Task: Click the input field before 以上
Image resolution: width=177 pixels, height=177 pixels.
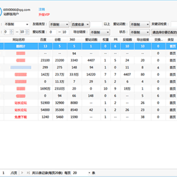Action: 96,25
